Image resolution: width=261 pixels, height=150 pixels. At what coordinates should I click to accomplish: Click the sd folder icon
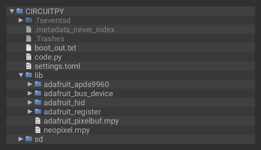[x=29, y=139]
